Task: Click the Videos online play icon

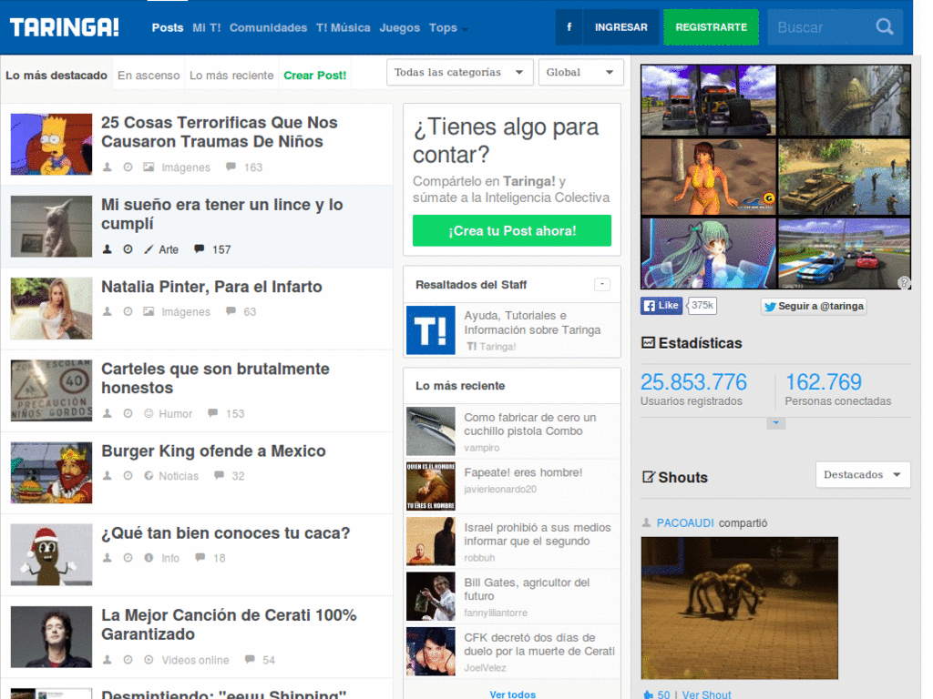Action: click(x=149, y=660)
